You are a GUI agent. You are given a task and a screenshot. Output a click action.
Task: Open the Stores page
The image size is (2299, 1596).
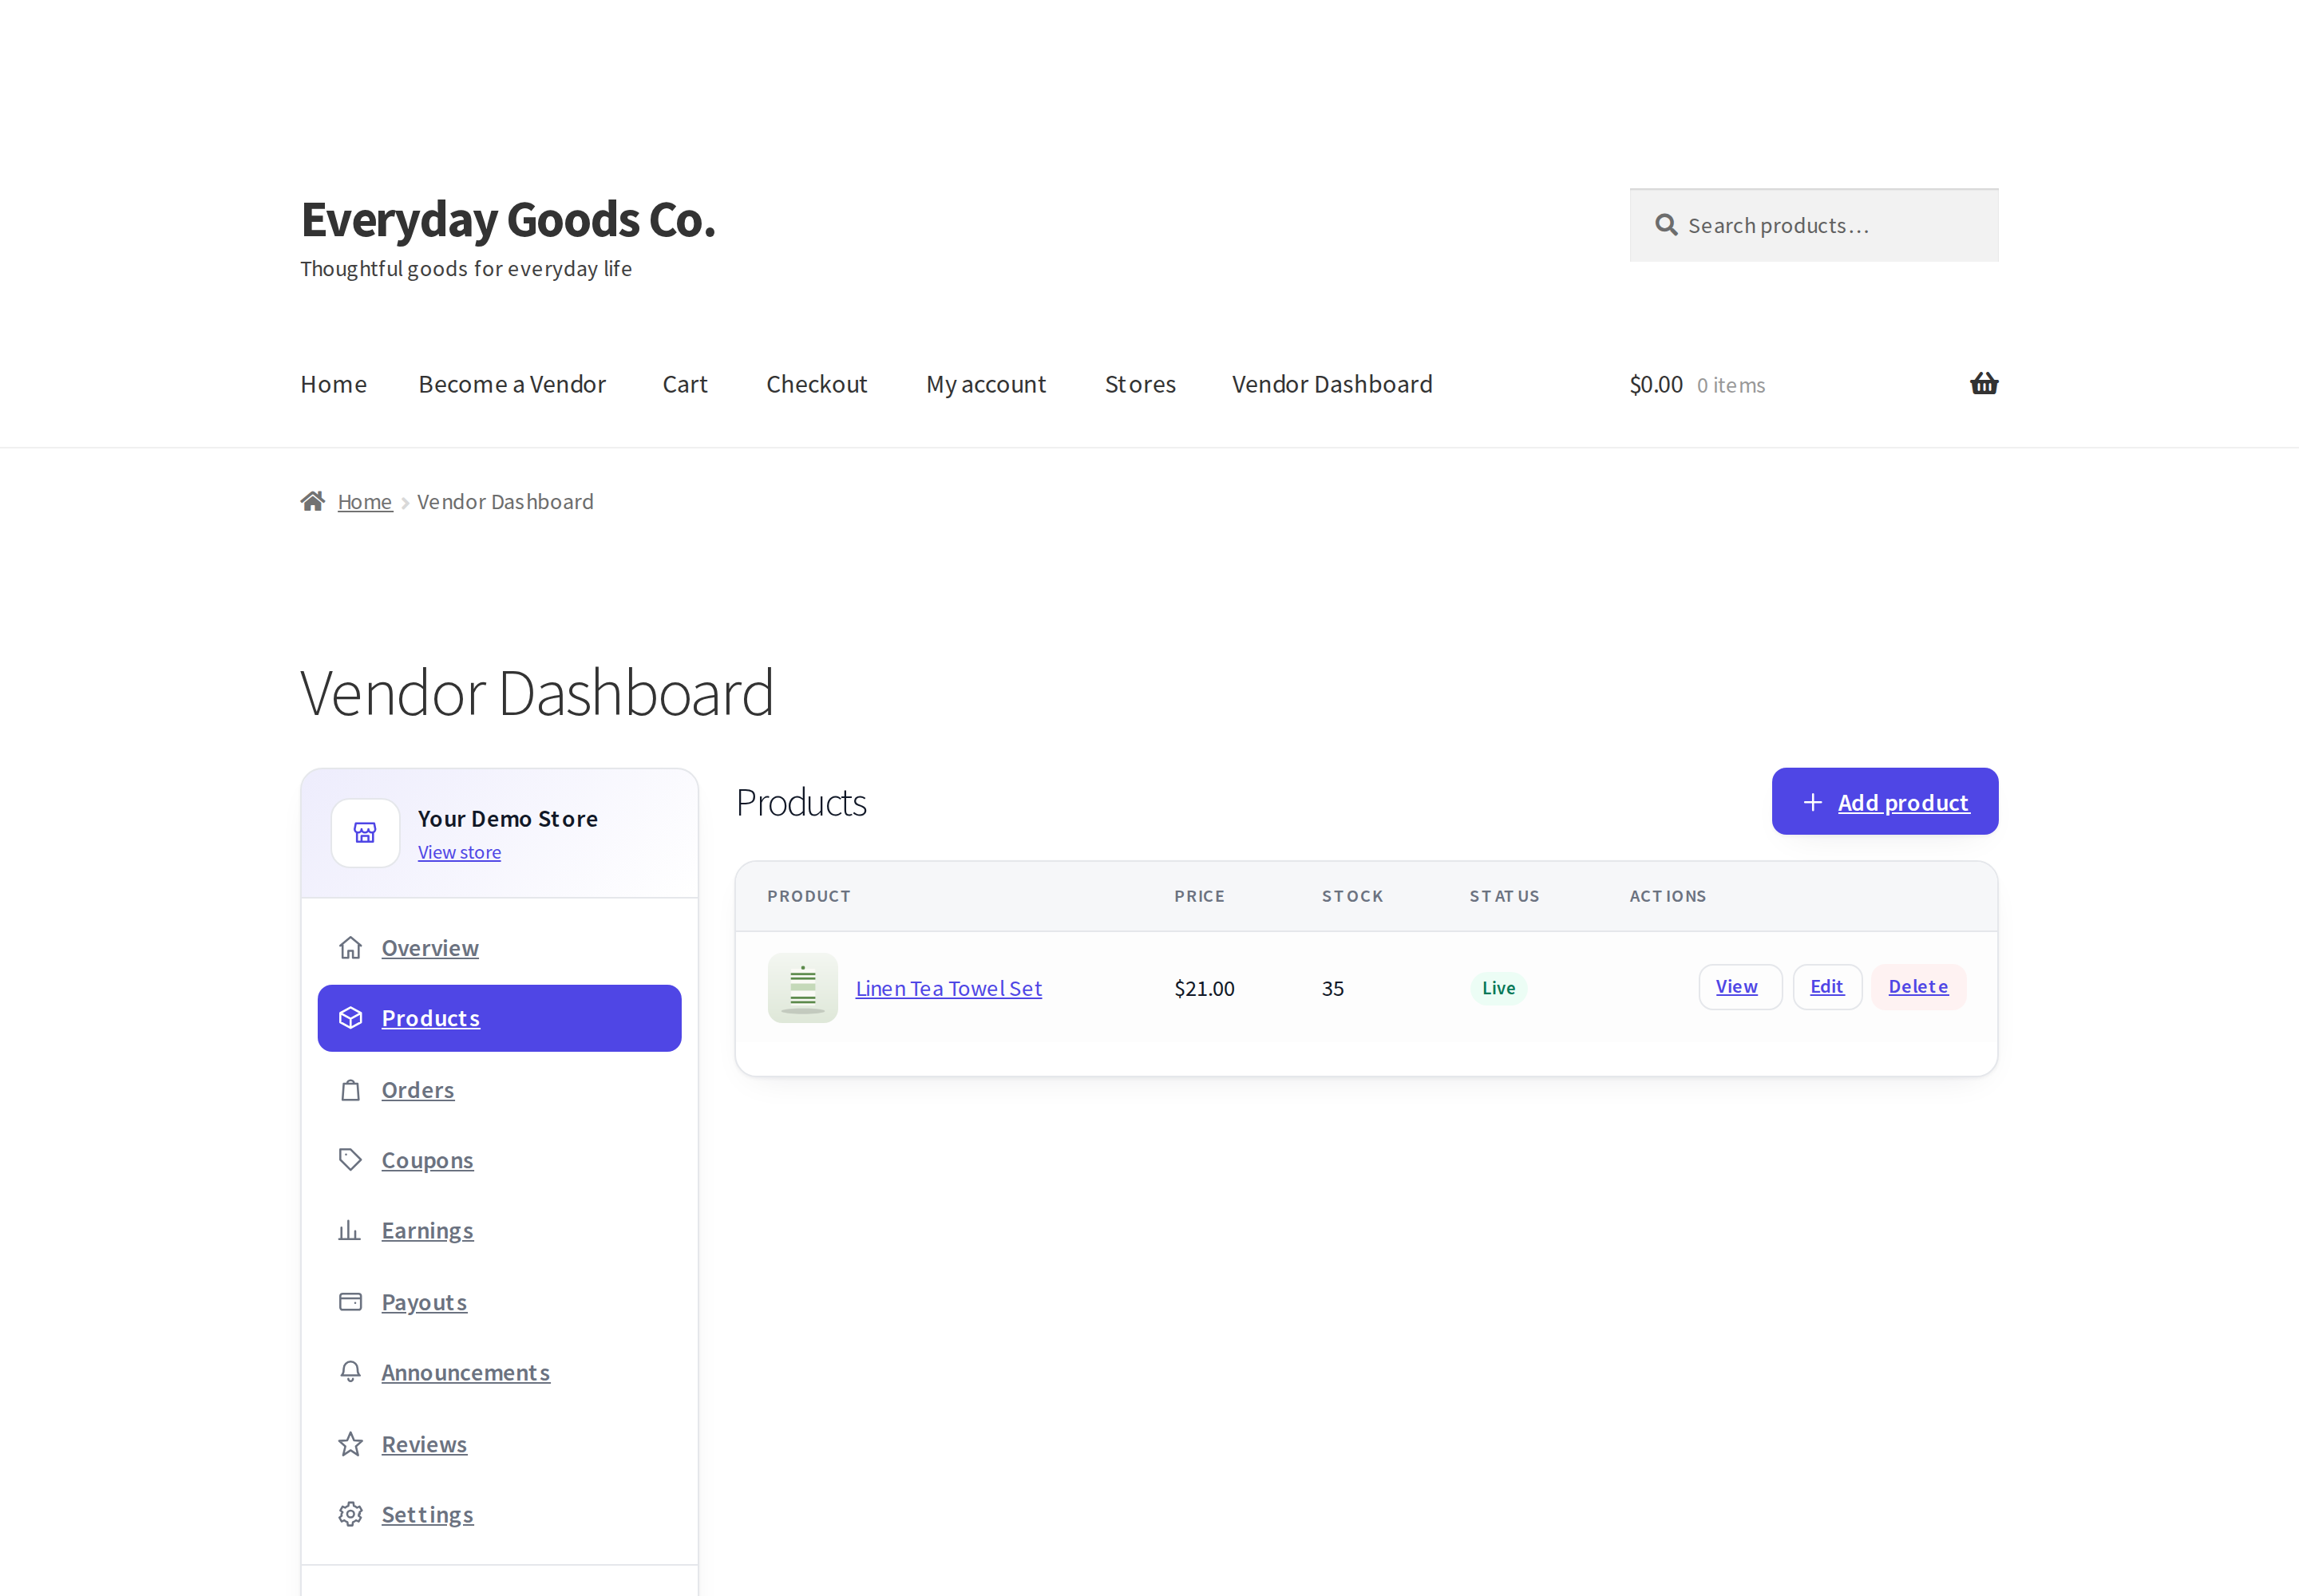pyautogui.click(x=1141, y=384)
